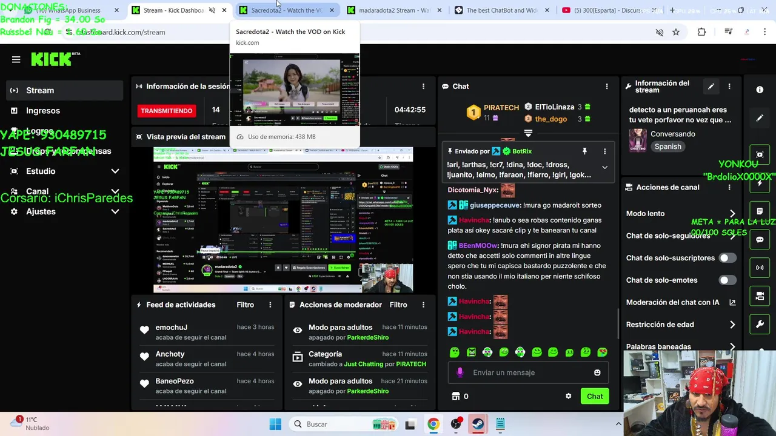Open Información del stream three-dot menu
The image size is (776, 436).
click(729, 87)
